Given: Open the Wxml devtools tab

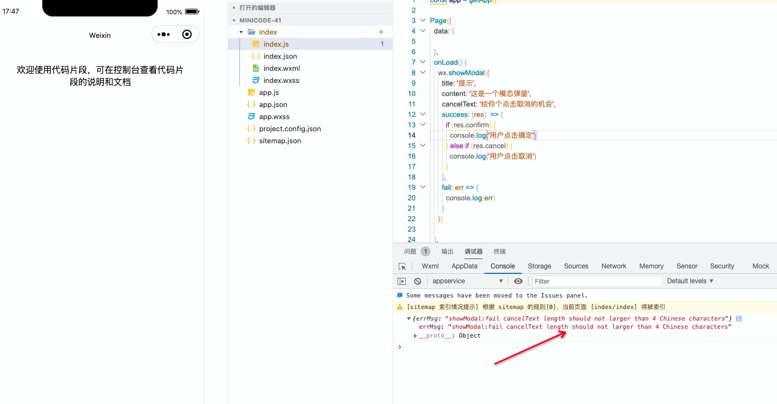Looking at the screenshot, I should coord(430,266).
